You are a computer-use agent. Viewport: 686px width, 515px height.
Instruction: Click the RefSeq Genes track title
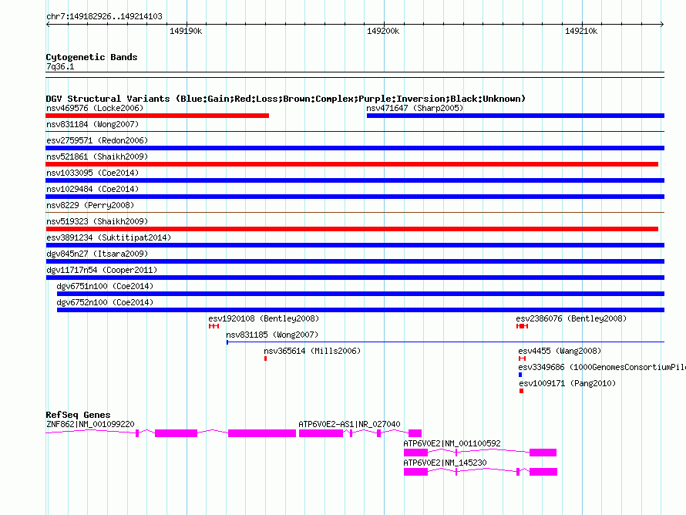[78, 415]
